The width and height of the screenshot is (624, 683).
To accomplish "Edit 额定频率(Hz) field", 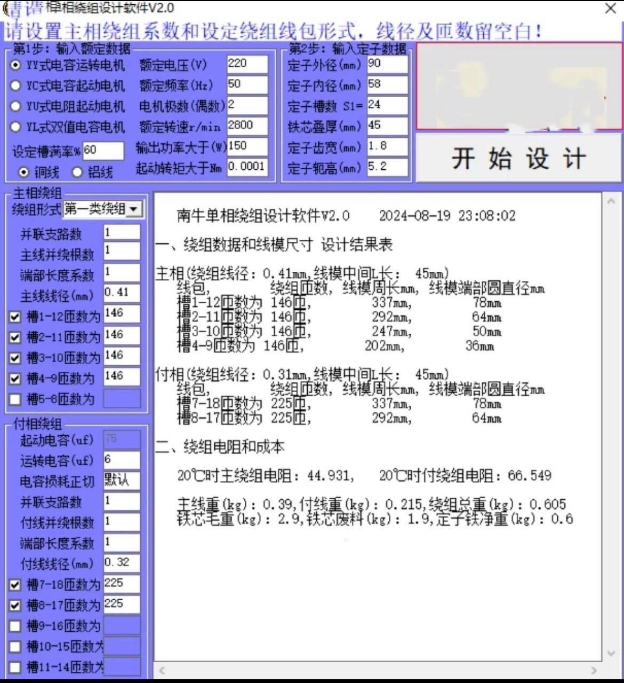I will pos(247,85).
